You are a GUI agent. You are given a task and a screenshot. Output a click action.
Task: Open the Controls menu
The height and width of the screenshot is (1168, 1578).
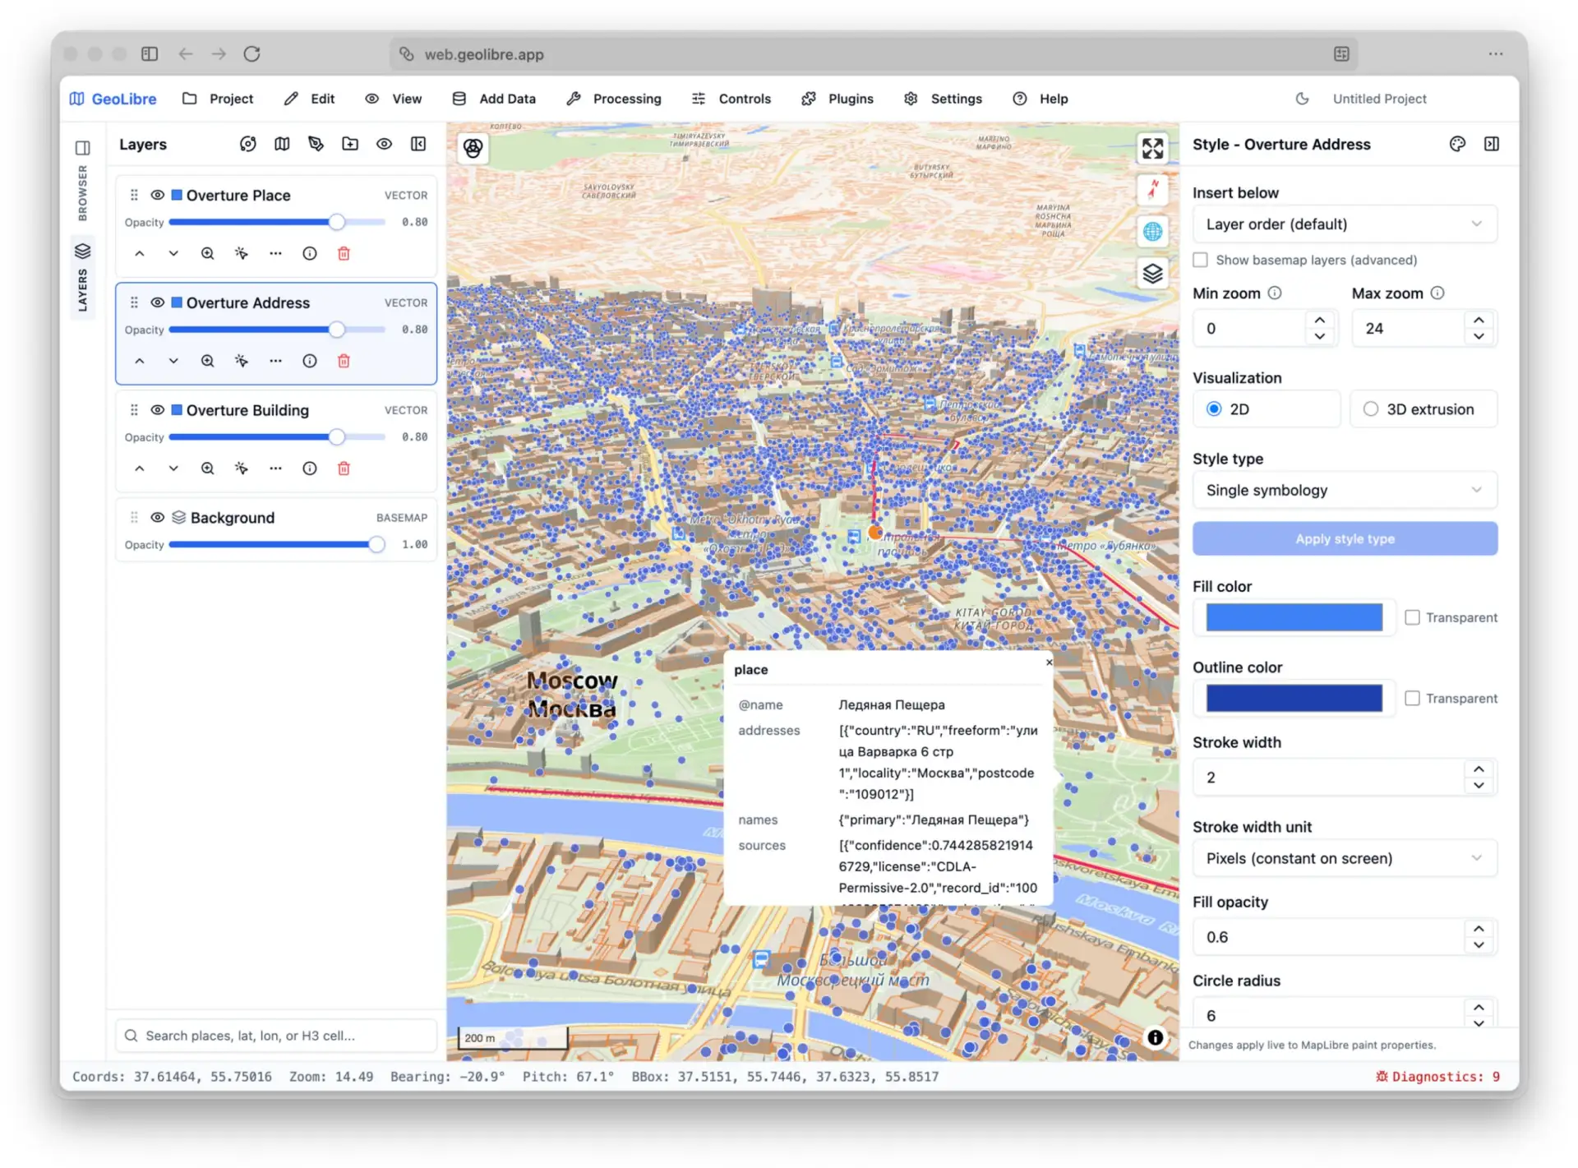(x=731, y=99)
